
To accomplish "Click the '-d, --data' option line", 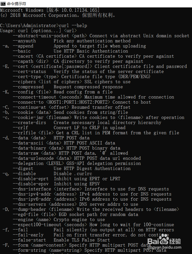I will pos(46,138).
